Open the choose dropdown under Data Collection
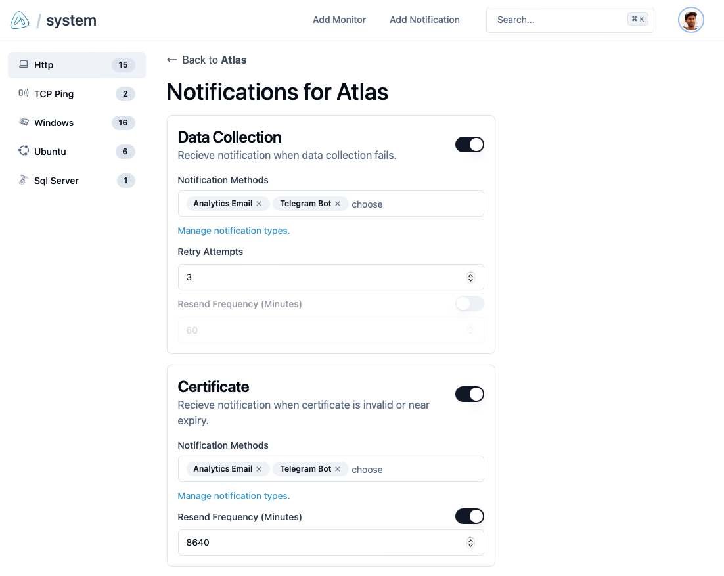The height and width of the screenshot is (576, 724). [x=367, y=204]
